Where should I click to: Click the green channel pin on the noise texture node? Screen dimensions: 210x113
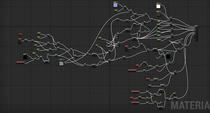pos(64,63)
